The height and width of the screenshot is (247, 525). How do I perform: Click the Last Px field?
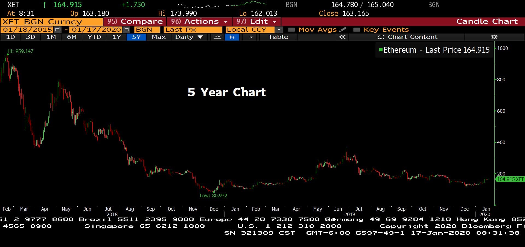[193, 29]
